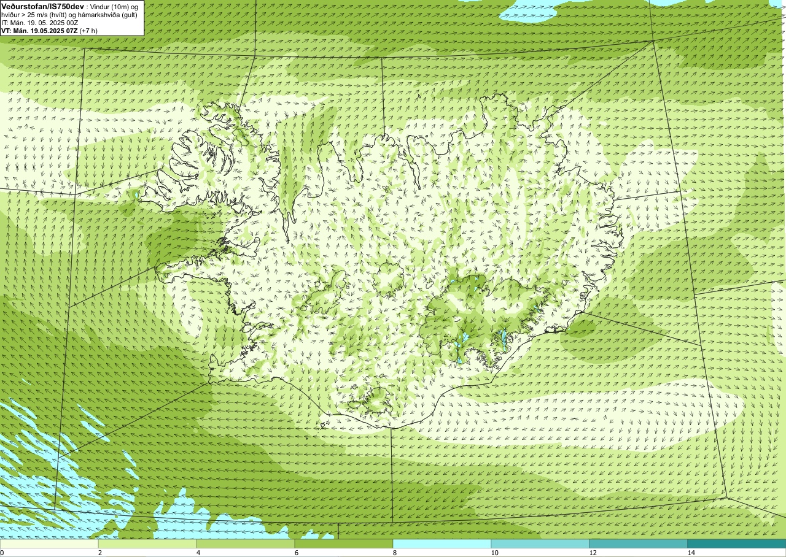The height and width of the screenshot is (557, 786).
Task: Click the light cyan 8–10 m/s legend swatch
Action: click(x=442, y=544)
